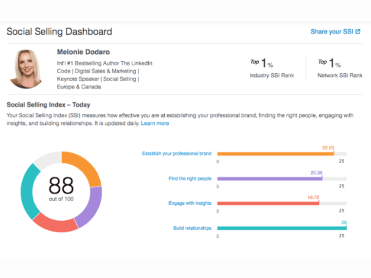Click the Share your SSI external link icon
The width and height of the screenshot is (371, 278).
[x=357, y=32]
